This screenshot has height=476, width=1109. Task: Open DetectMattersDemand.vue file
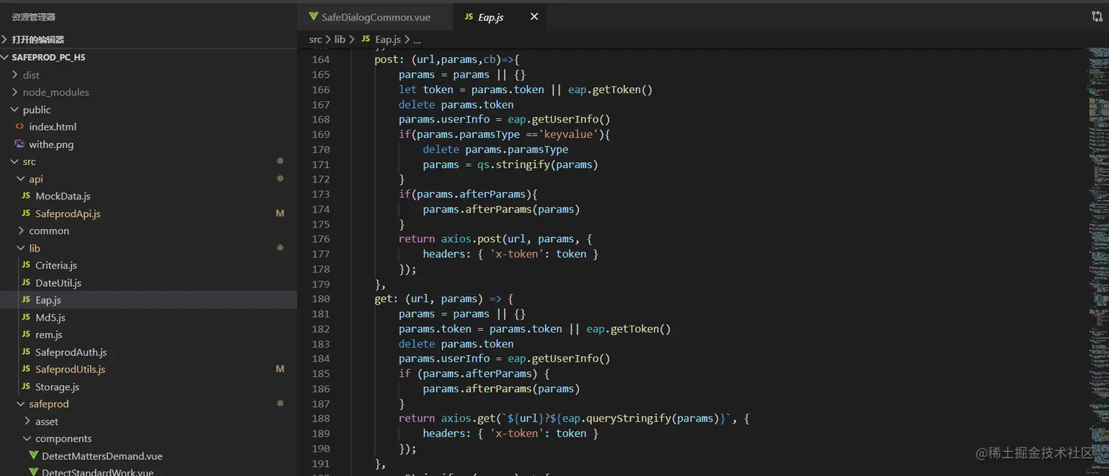(148, 456)
